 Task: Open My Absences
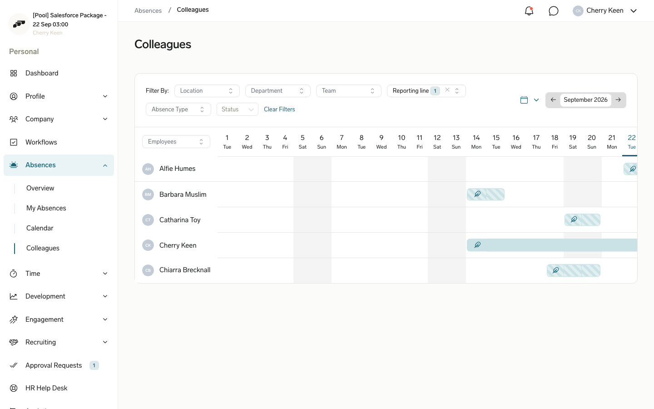pyautogui.click(x=46, y=208)
